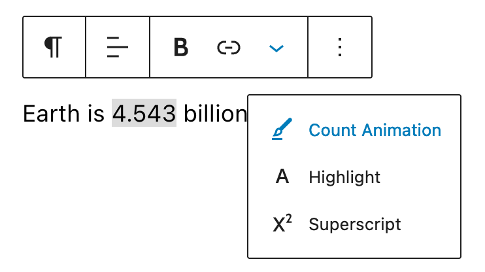Image resolution: width=485 pixels, height=272 pixels.
Task: Choose the Highlight text label
Action: pyautogui.click(x=344, y=177)
